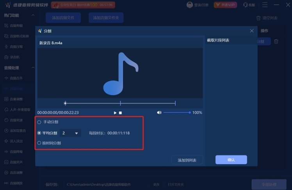
Task: Click the middle split marker on timeline
Action: 121,103
